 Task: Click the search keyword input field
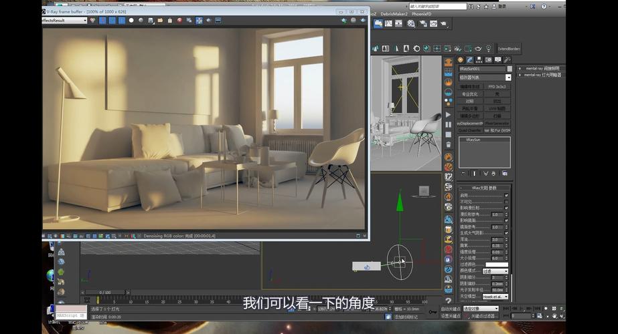pos(437,6)
